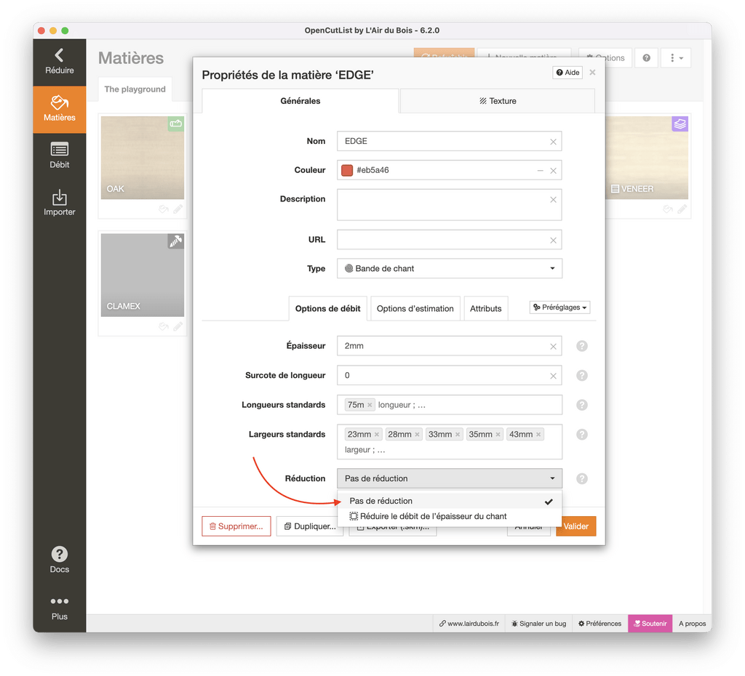
Task: Select the Attributs tab
Action: (x=485, y=309)
